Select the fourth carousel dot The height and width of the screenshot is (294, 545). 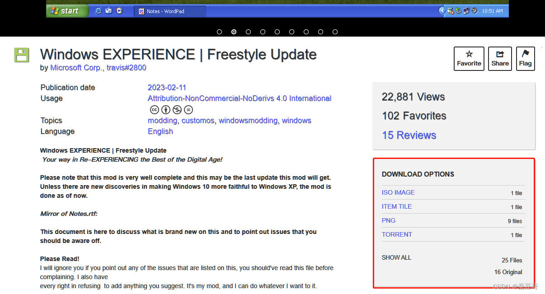pos(263,32)
